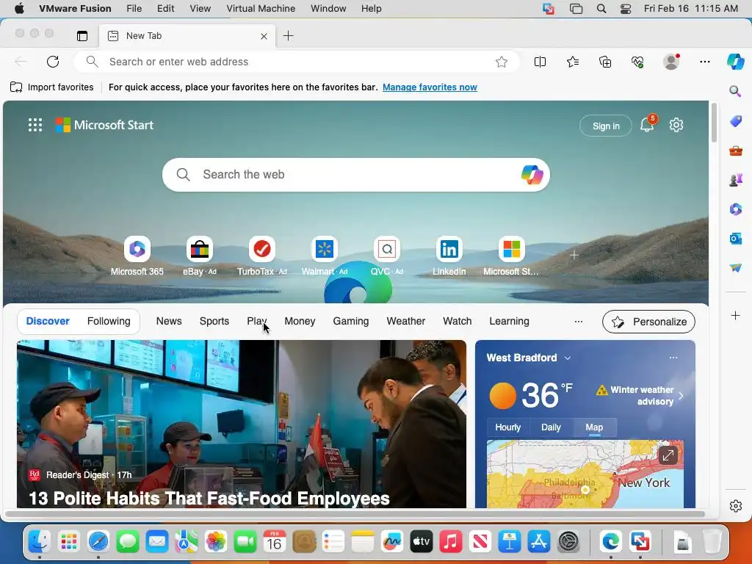Open the tab actions menu icon
The image size is (752, 564).
pyautogui.click(x=82, y=36)
